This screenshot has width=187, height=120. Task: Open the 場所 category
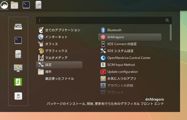pyautogui.click(x=59, y=72)
